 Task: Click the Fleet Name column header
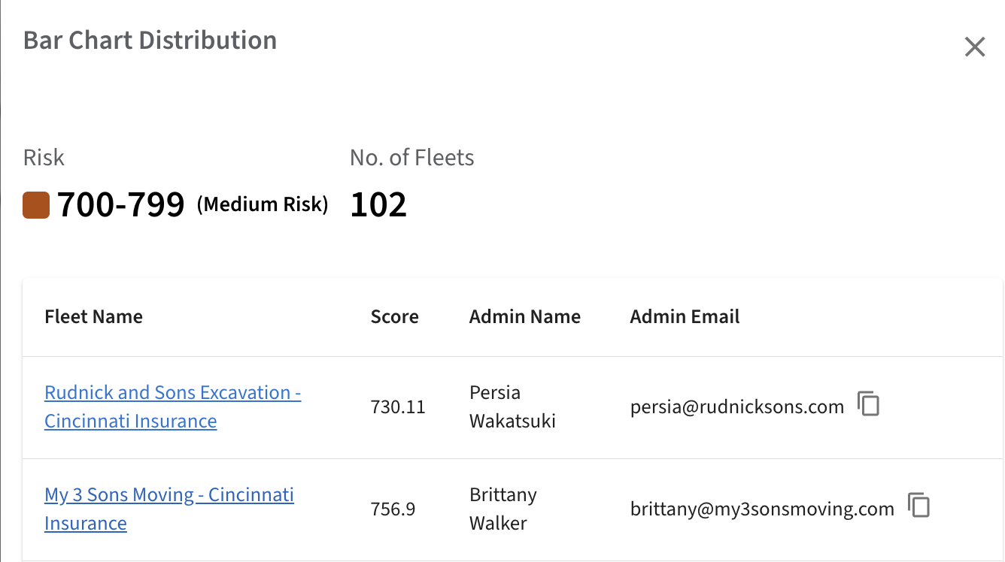(93, 317)
